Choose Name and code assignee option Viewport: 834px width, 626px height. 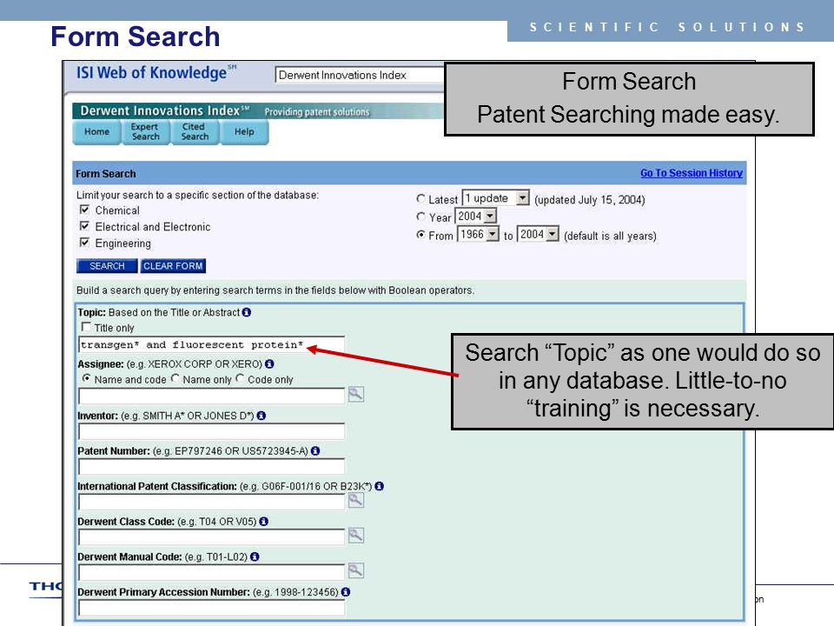point(86,378)
